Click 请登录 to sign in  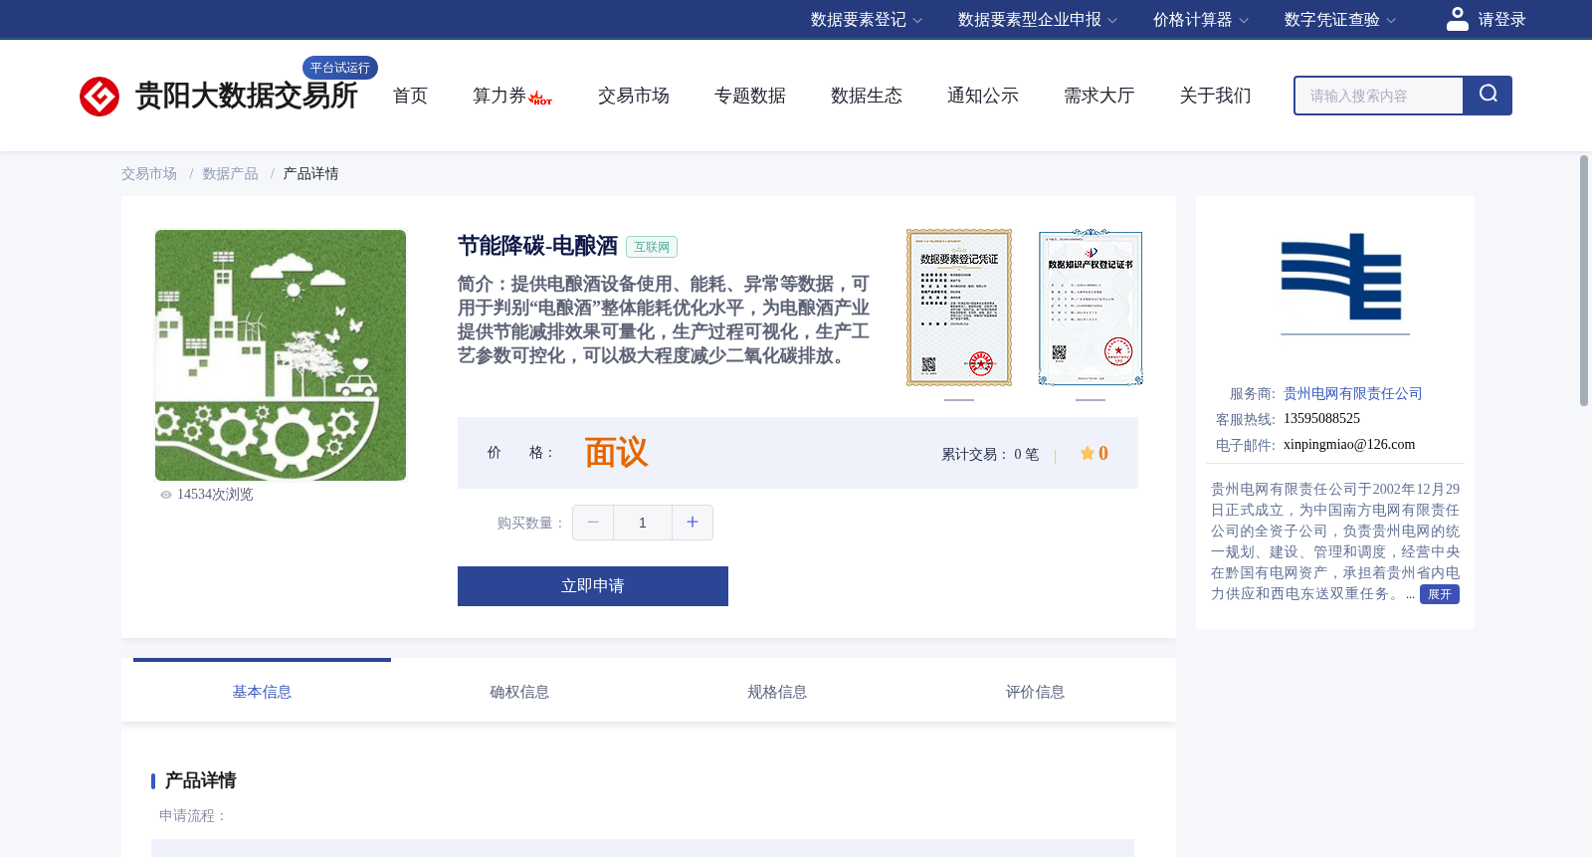(1501, 20)
